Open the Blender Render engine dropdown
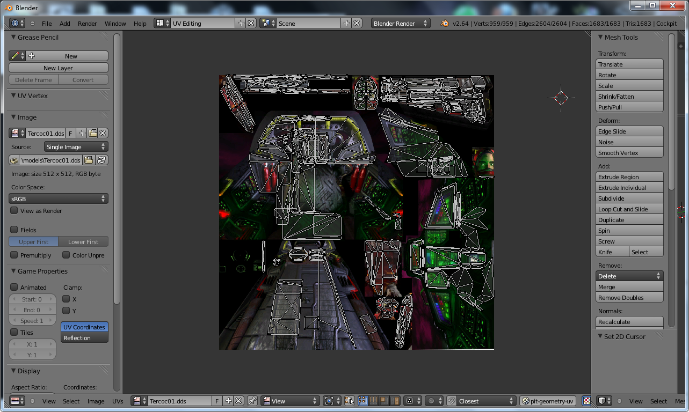 pyautogui.click(x=401, y=24)
